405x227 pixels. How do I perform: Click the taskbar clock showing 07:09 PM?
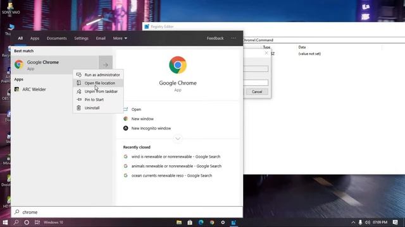(380, 223)
